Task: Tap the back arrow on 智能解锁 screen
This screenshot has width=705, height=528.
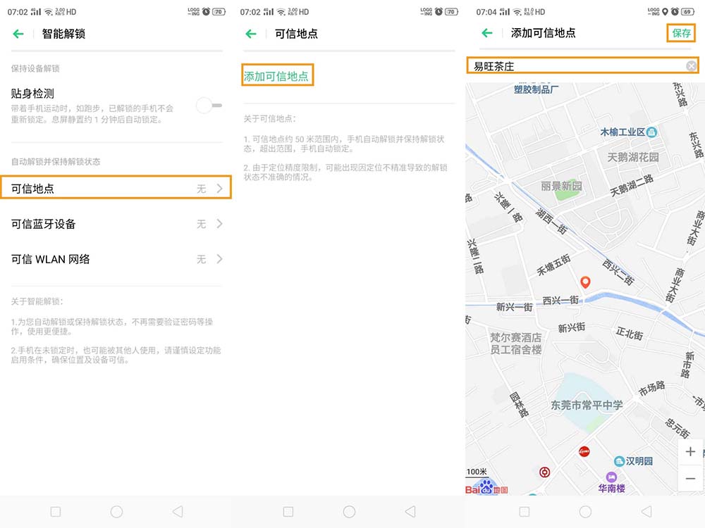Action: click(18, 33)
